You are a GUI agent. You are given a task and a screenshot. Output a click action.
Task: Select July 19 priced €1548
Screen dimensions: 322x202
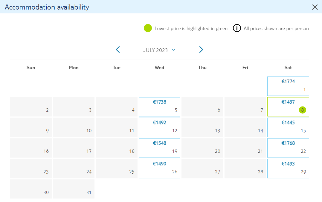159,148
